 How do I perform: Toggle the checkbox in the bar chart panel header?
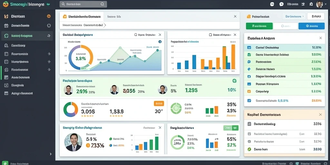[210, 35]
